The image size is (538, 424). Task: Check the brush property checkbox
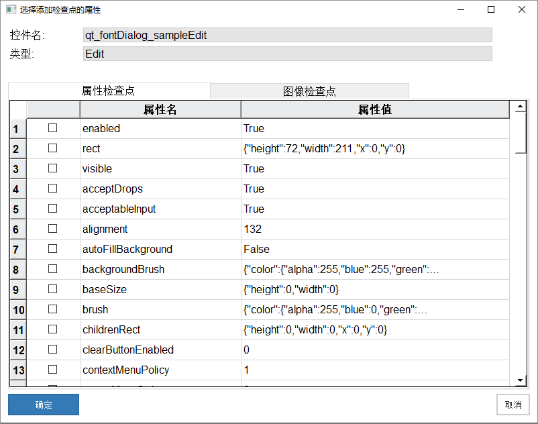(x=52, y=309)
